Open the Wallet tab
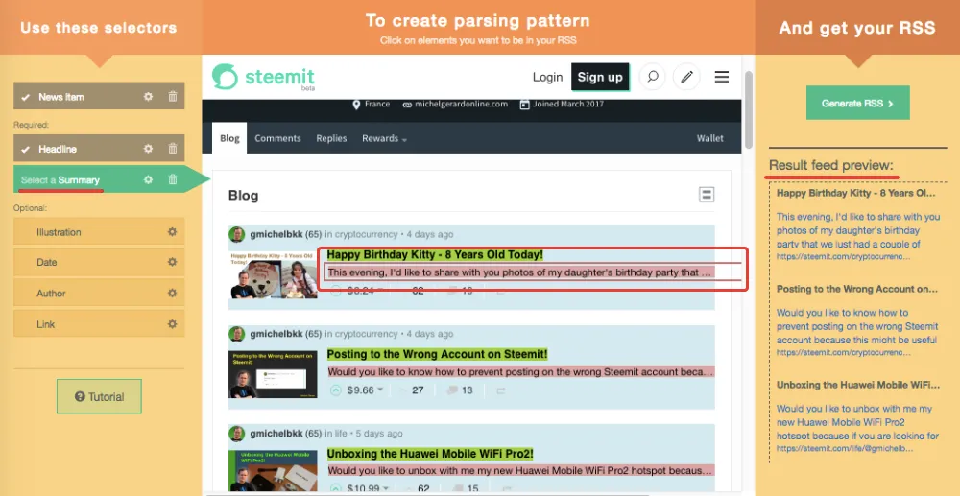 pos(710,138)
